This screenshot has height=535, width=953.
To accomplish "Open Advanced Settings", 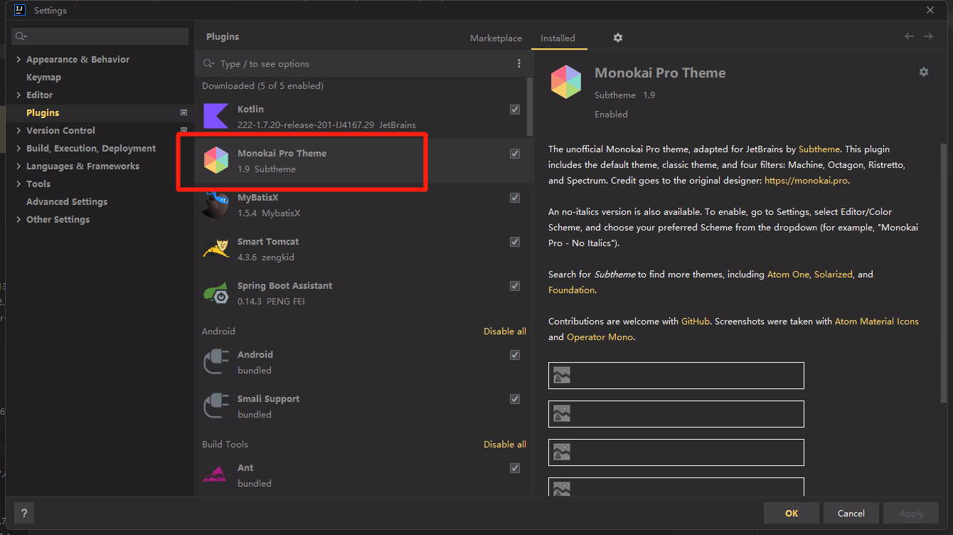I will 67,201.
